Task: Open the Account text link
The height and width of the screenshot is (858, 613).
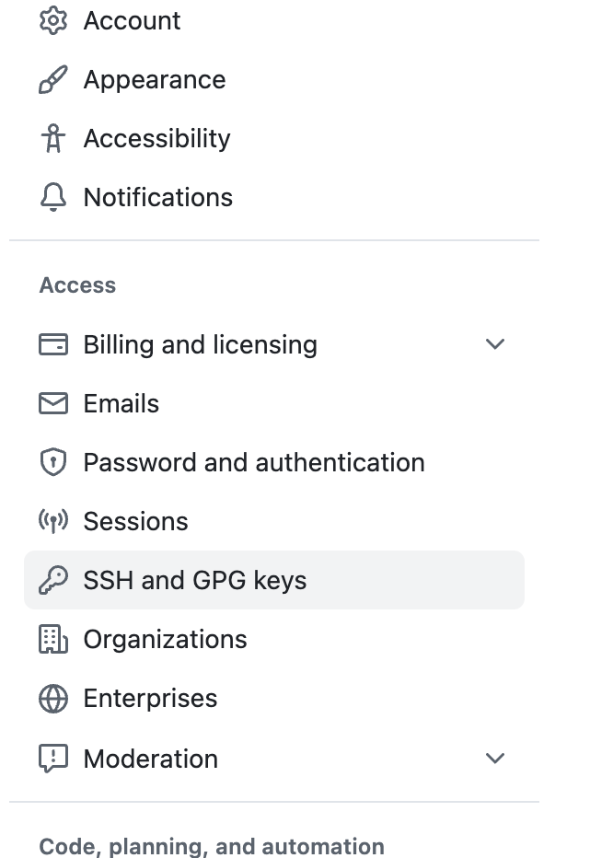Action: click(x=132, y=20)
